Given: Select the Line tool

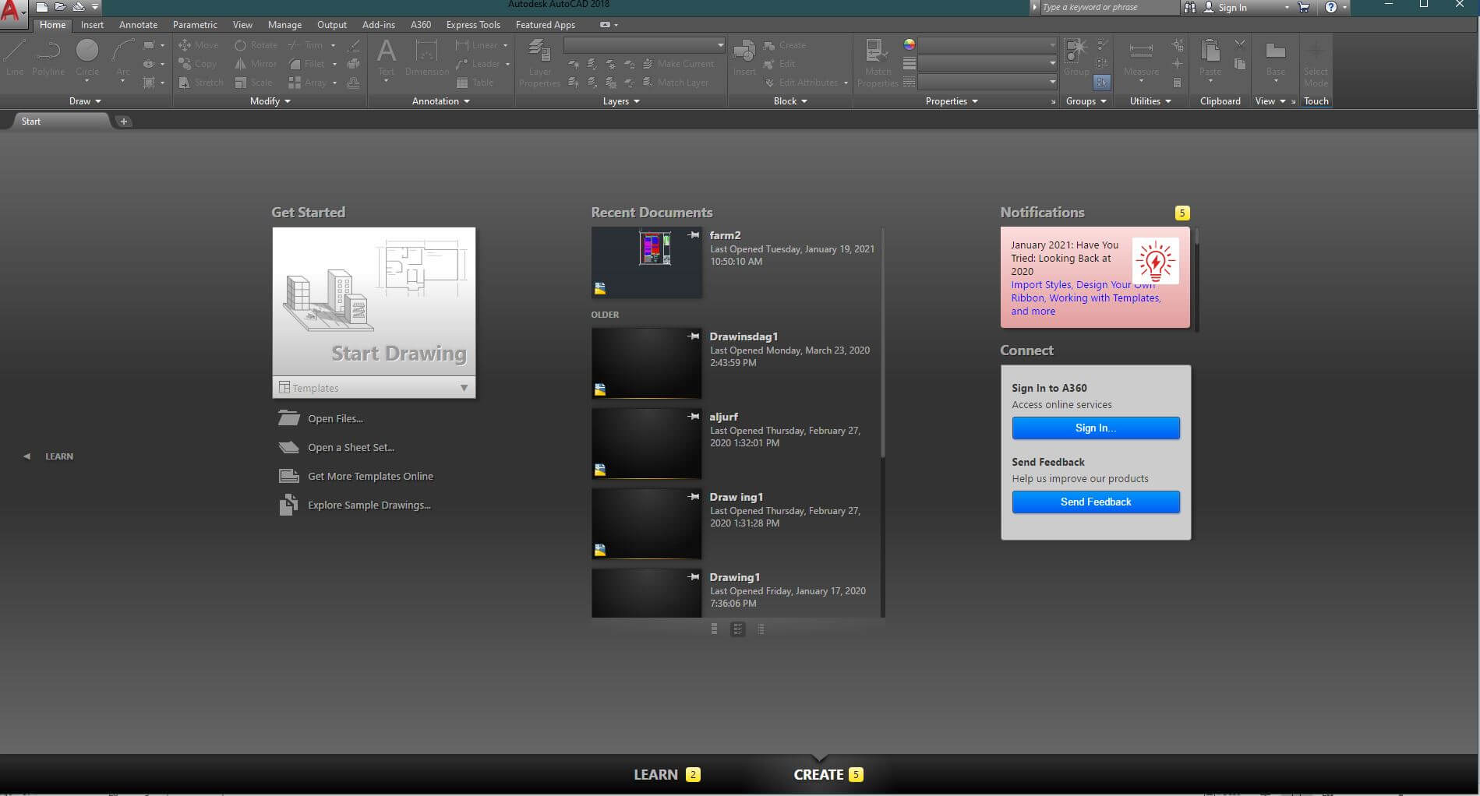Looking at the screenshot, I should point(15,58).
